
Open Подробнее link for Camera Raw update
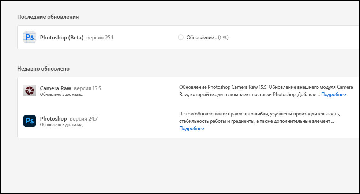tap(333, 95)
